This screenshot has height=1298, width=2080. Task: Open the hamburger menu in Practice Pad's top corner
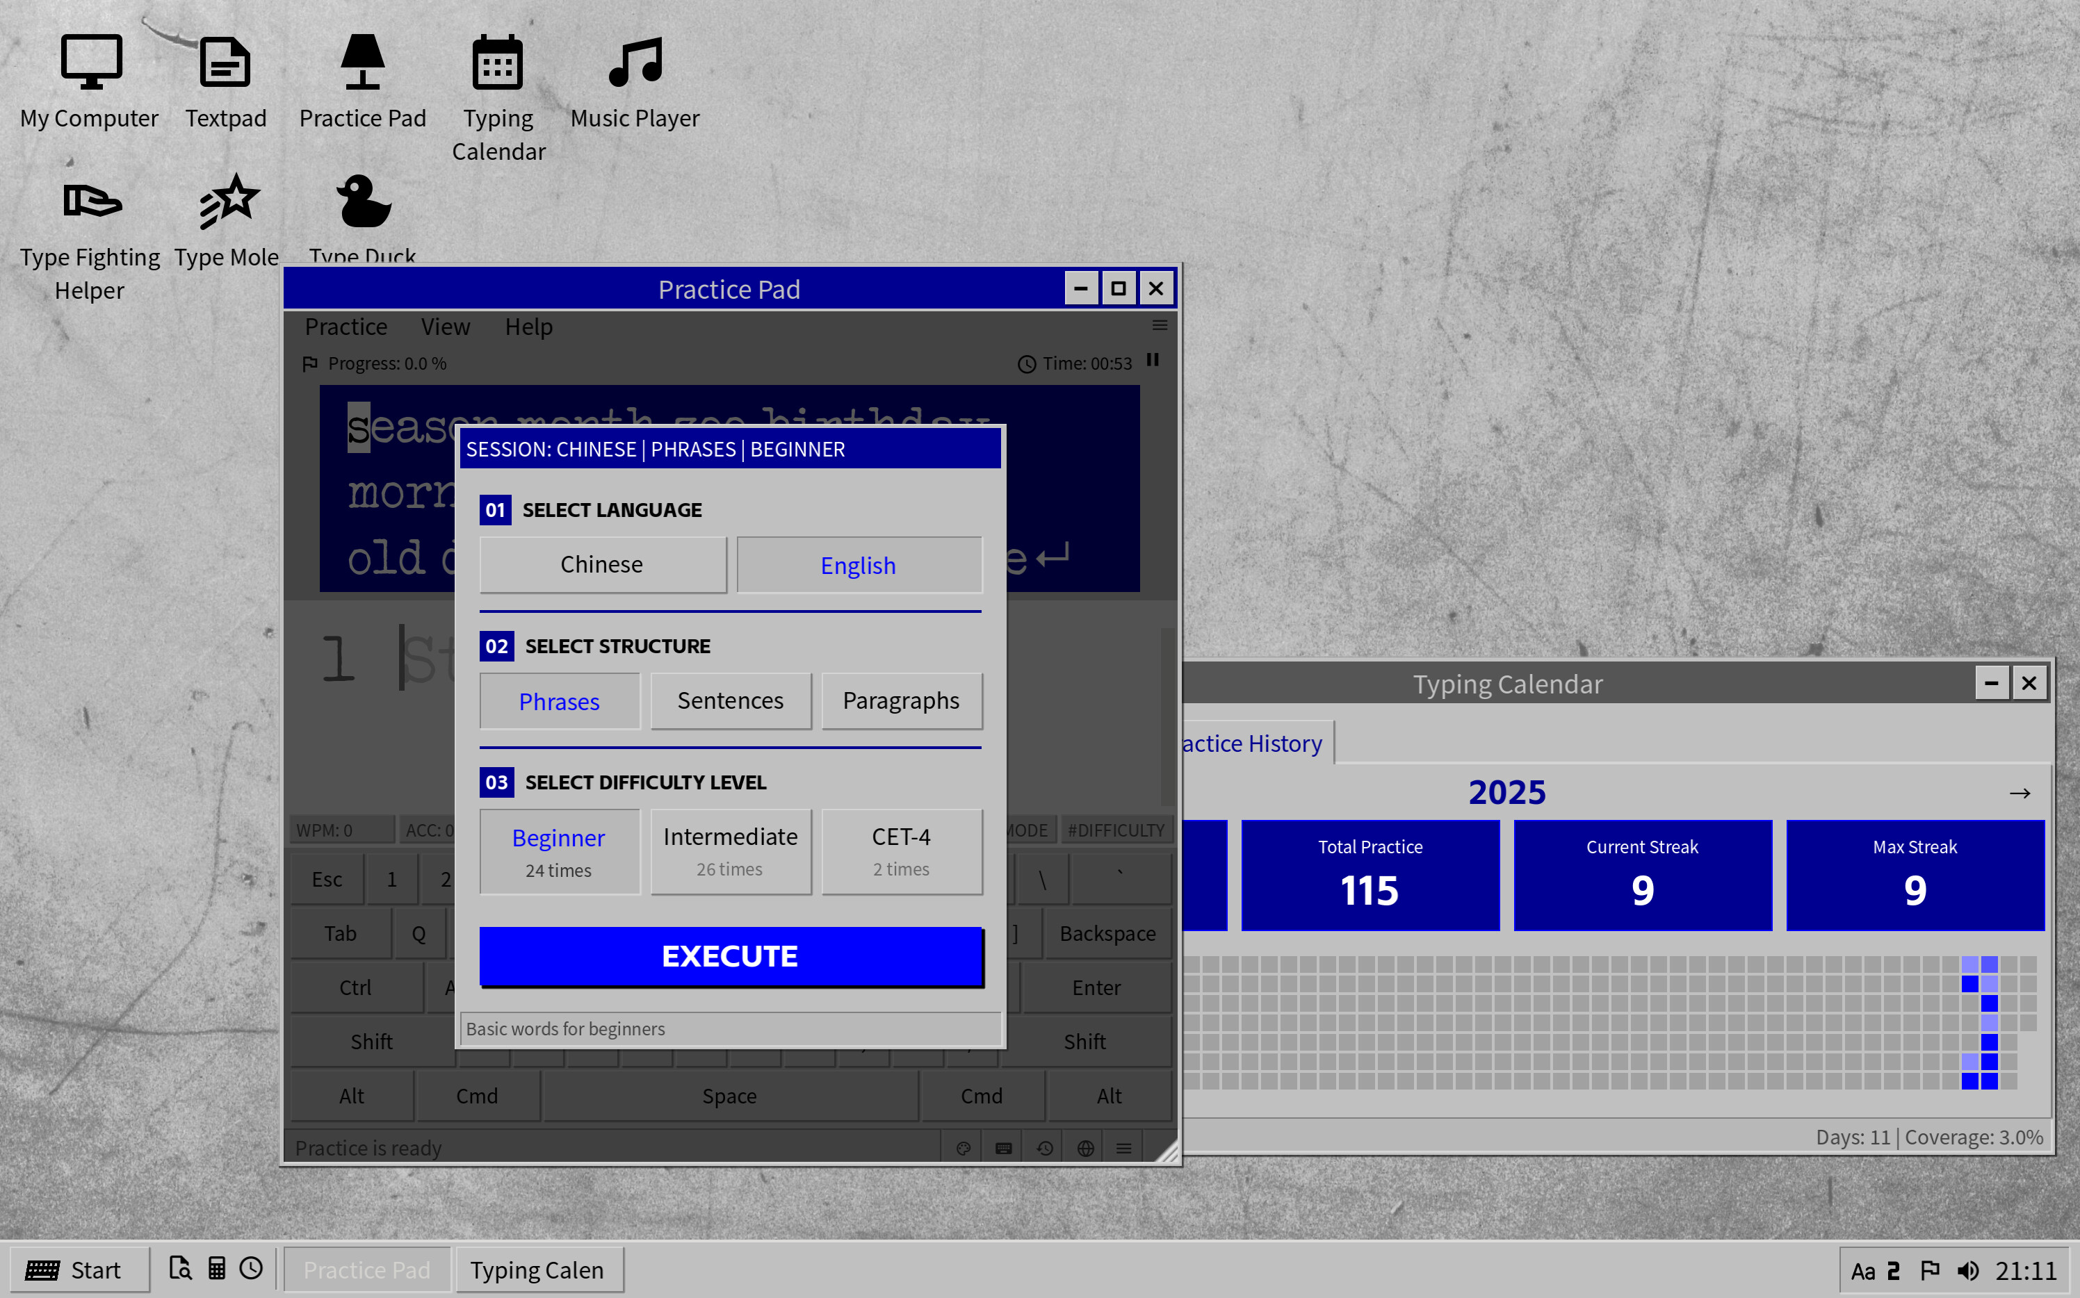pyautogui.click(x=1160, y=326)
